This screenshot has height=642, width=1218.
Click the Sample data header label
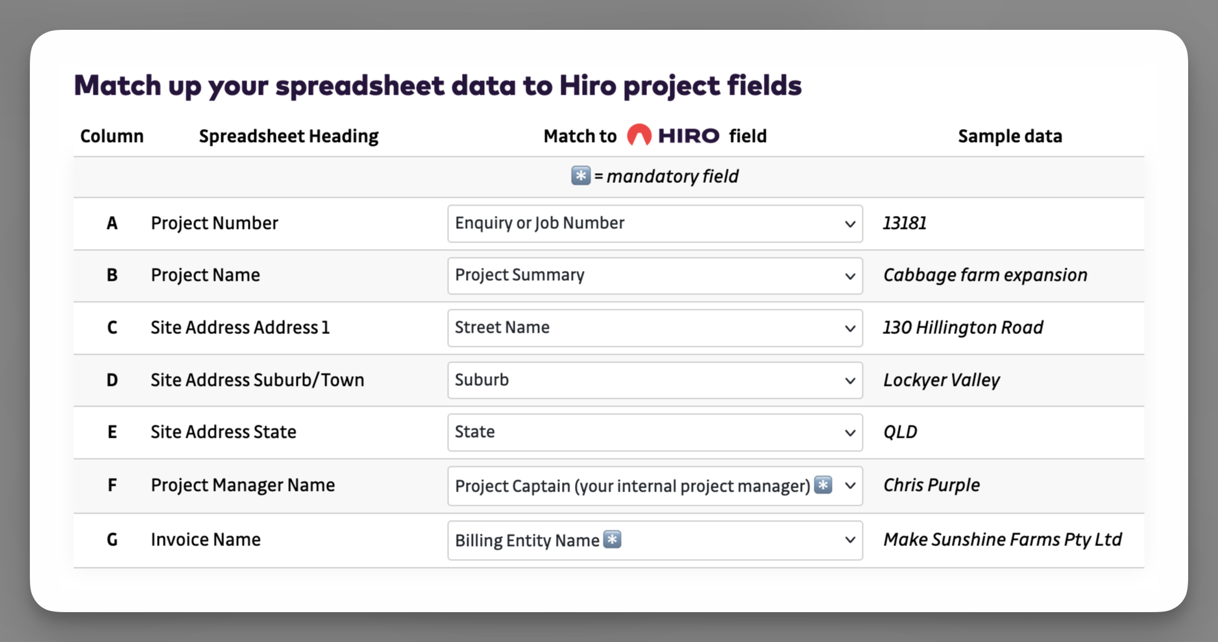[1010, 136]
